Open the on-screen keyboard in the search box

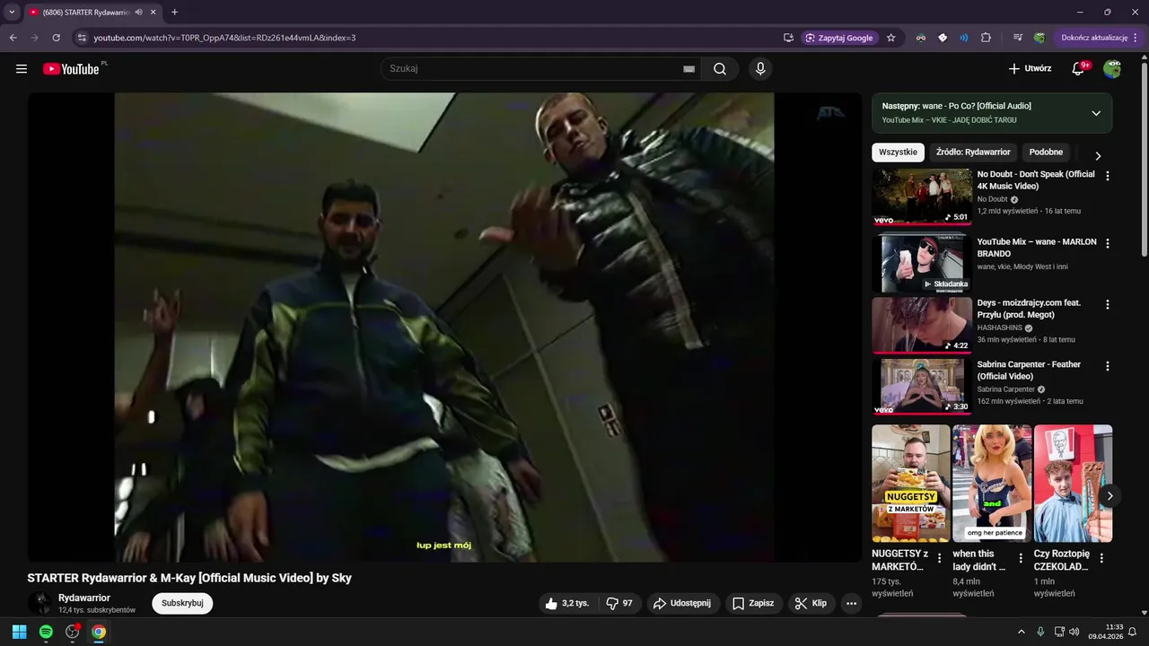[x=689, y=69]
